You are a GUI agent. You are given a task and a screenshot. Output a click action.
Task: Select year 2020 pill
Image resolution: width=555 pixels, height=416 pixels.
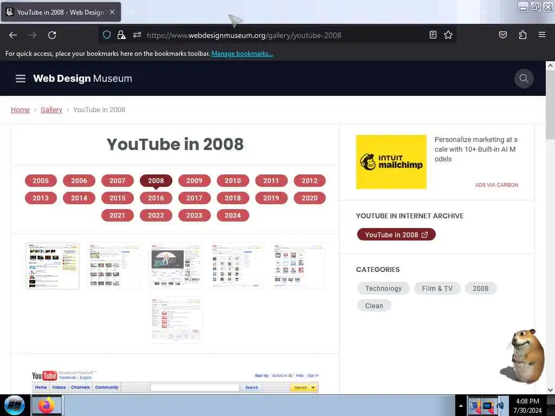point(309,198)
